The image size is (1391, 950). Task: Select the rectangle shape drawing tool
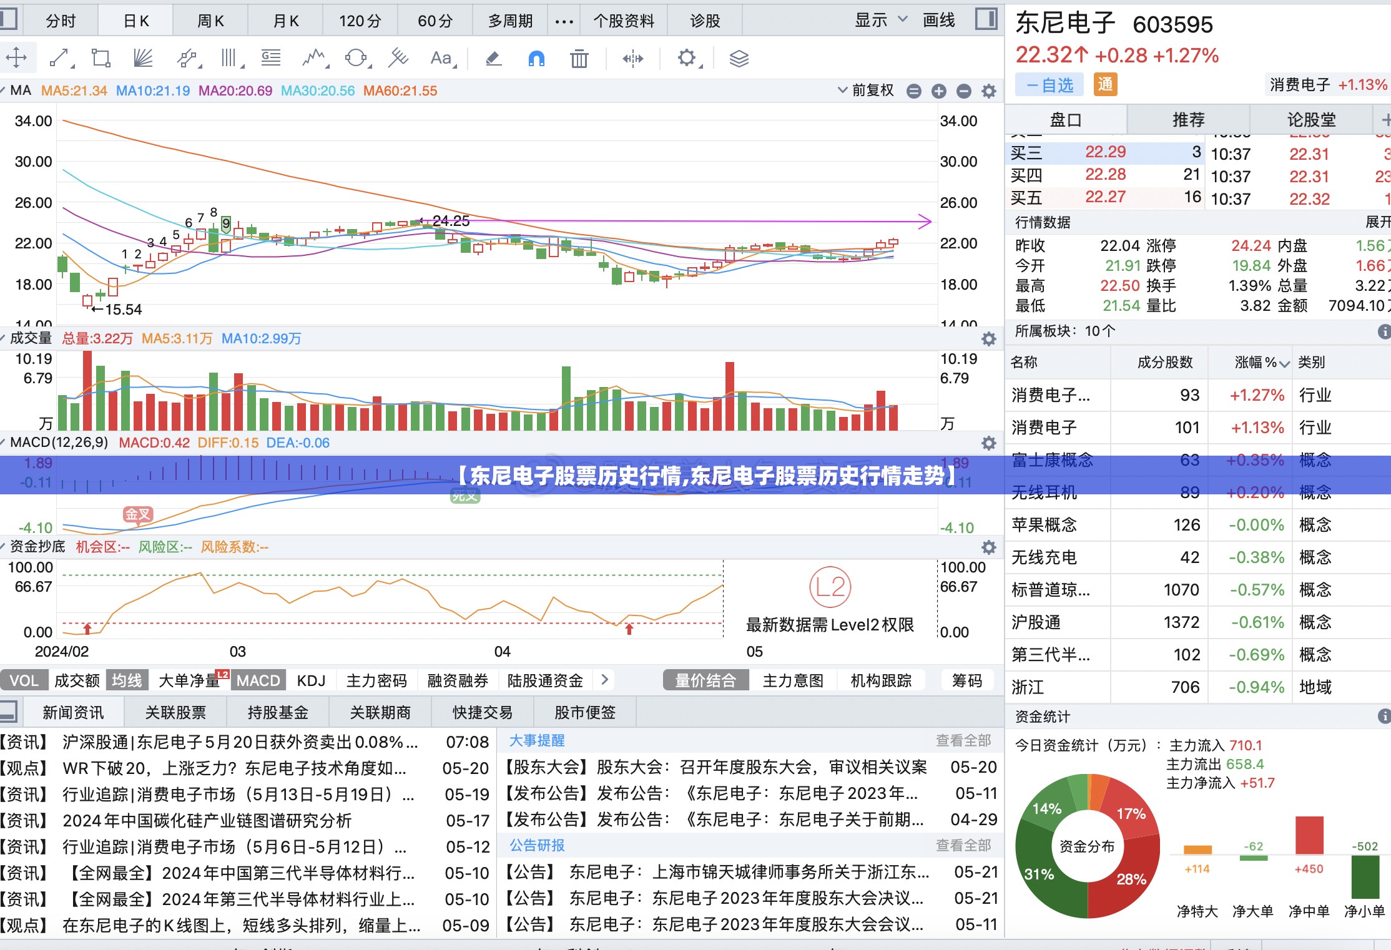pos(101,58)
